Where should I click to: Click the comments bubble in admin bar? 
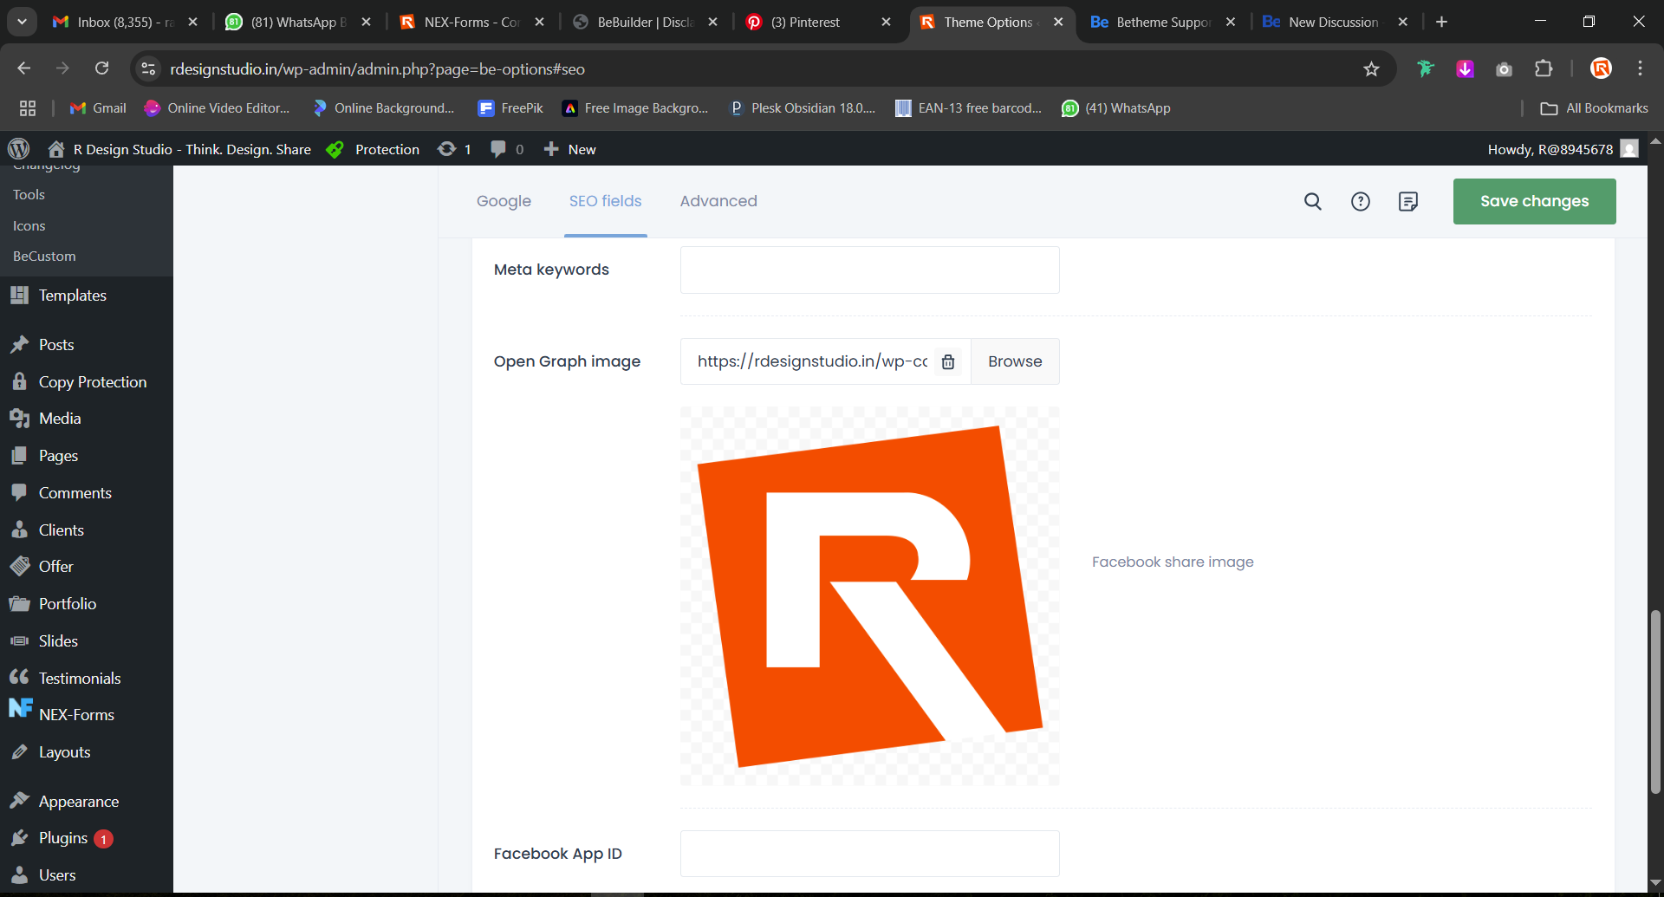coord(498,149)
